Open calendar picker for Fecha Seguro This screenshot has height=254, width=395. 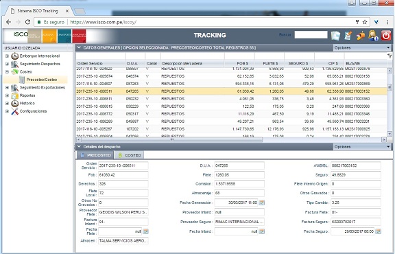click(378, 231)
